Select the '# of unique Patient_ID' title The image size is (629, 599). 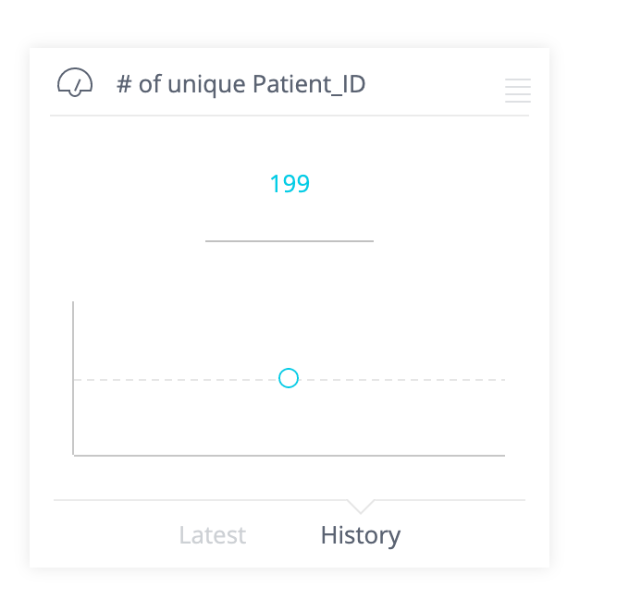click(x=240, y=85)
